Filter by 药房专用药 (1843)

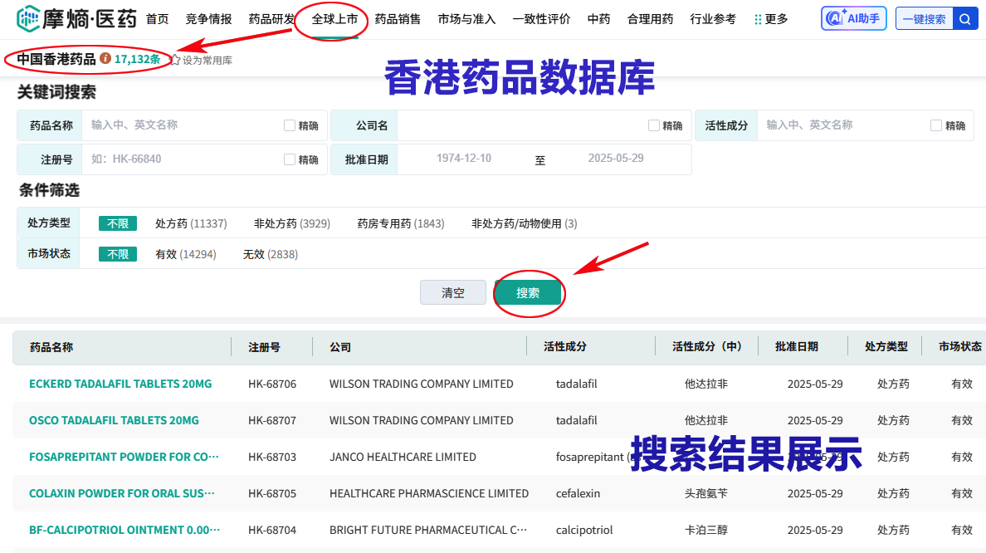click(401, 223)
